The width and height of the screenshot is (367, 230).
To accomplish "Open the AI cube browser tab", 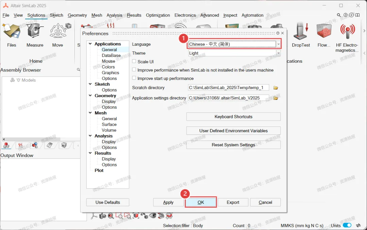I will point(64,145).
